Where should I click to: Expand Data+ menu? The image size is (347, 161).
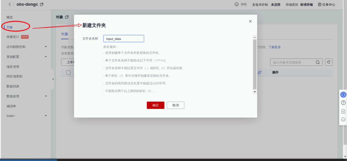pyautogui.click(x=46, y=116)
